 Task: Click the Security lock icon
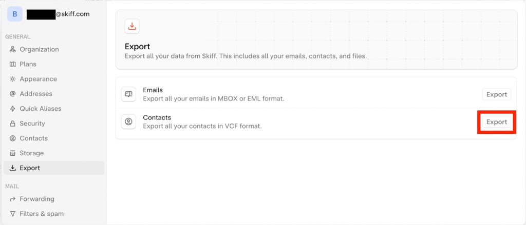point(12,124)
